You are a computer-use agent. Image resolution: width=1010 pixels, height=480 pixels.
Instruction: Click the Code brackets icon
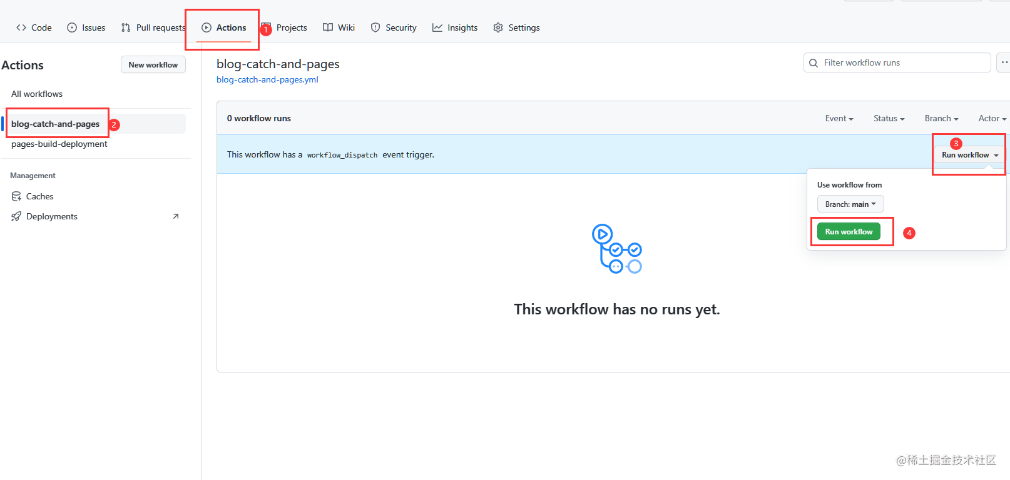pos(21,27)
